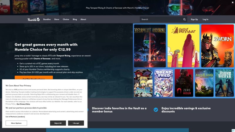
Task: Click the ad choices icon at bottom right
Action: pos(233,131)
